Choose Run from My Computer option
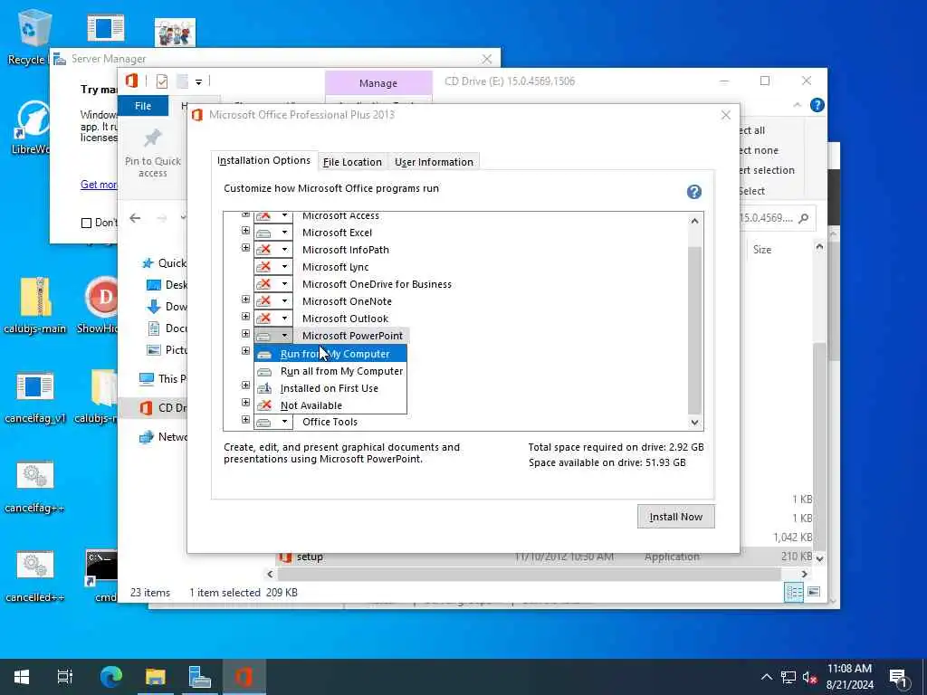The width and height of the screenshot is (927, 695). click(x=330, y=354)
